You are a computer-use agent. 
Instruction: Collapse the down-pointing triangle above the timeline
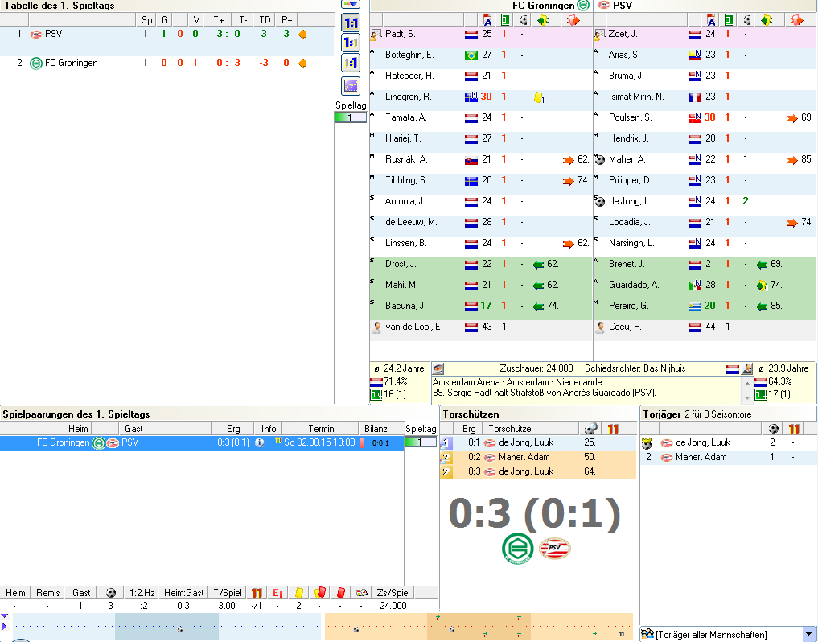5,616
